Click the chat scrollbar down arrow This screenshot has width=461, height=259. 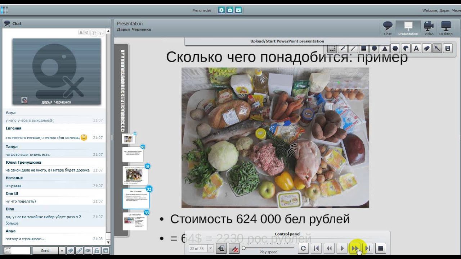click(x=108, y=243)
